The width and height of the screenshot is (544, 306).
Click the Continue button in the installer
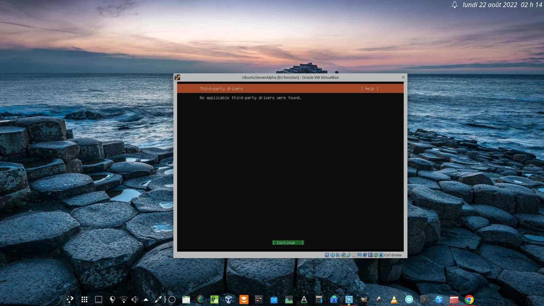[x=288, y=243]
